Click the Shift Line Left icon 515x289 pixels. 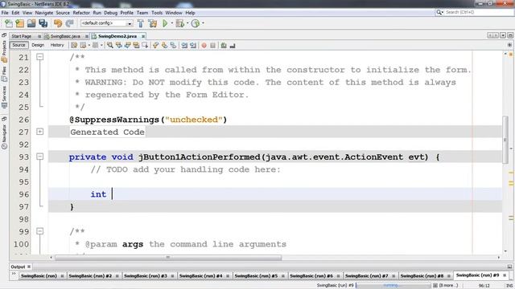184,46
